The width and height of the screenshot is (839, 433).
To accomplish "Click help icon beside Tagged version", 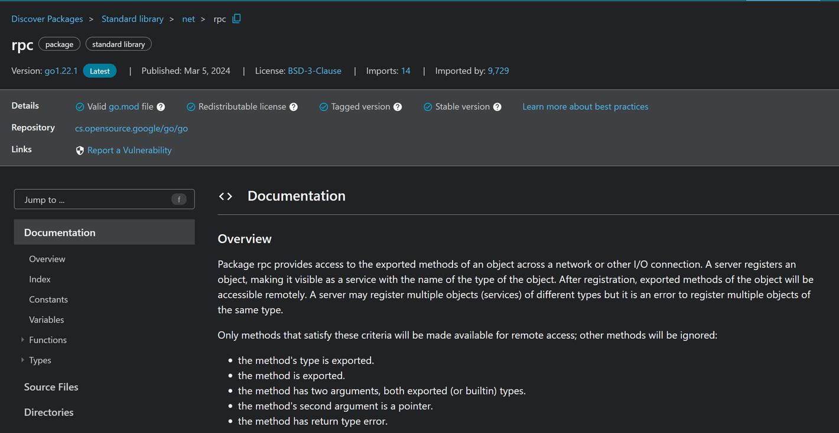I will point(398,107).
